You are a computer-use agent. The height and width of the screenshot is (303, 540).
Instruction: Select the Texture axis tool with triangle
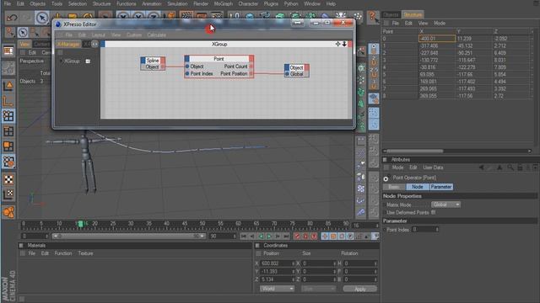[x=8, y=86]
